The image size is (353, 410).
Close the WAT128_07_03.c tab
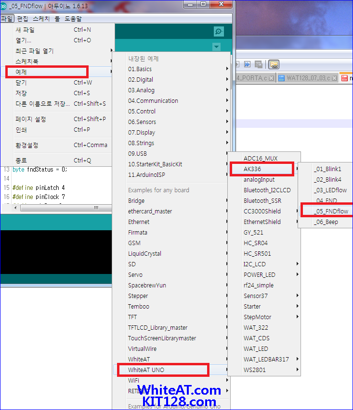334,78
